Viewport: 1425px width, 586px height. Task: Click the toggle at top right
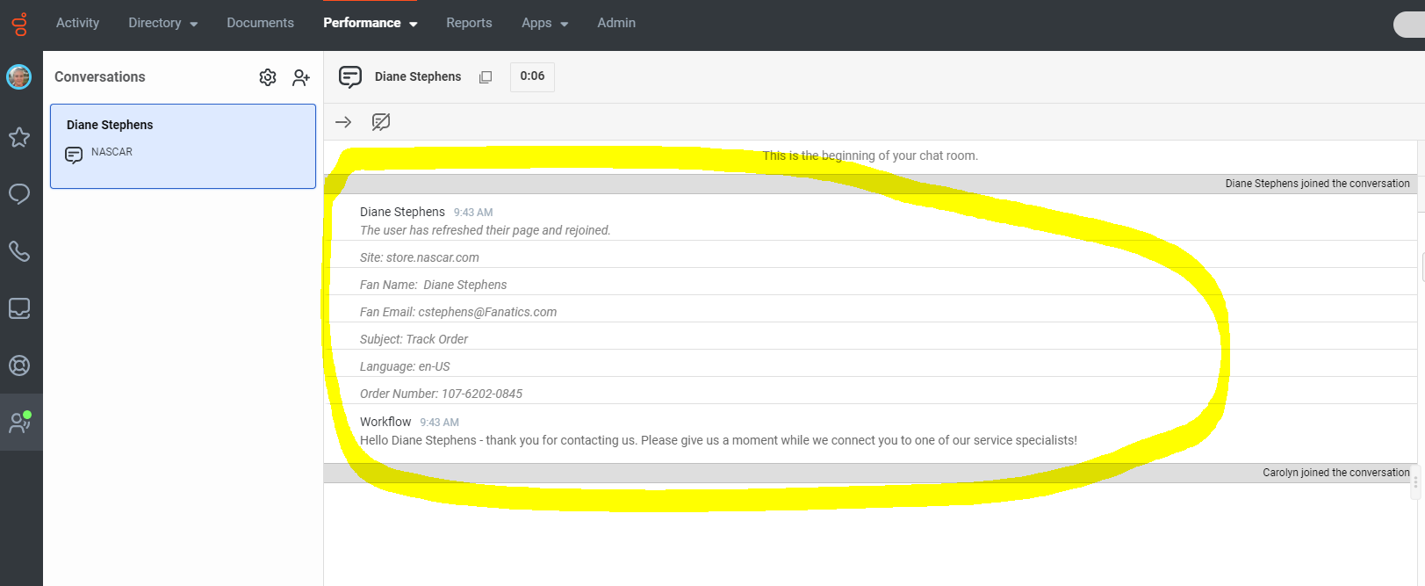[x=1409, y=25]
